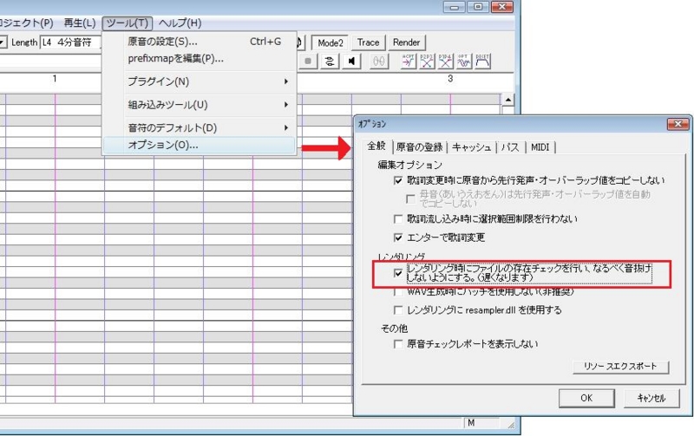Switch to the 全般 tab in Options

click(376, 146)
